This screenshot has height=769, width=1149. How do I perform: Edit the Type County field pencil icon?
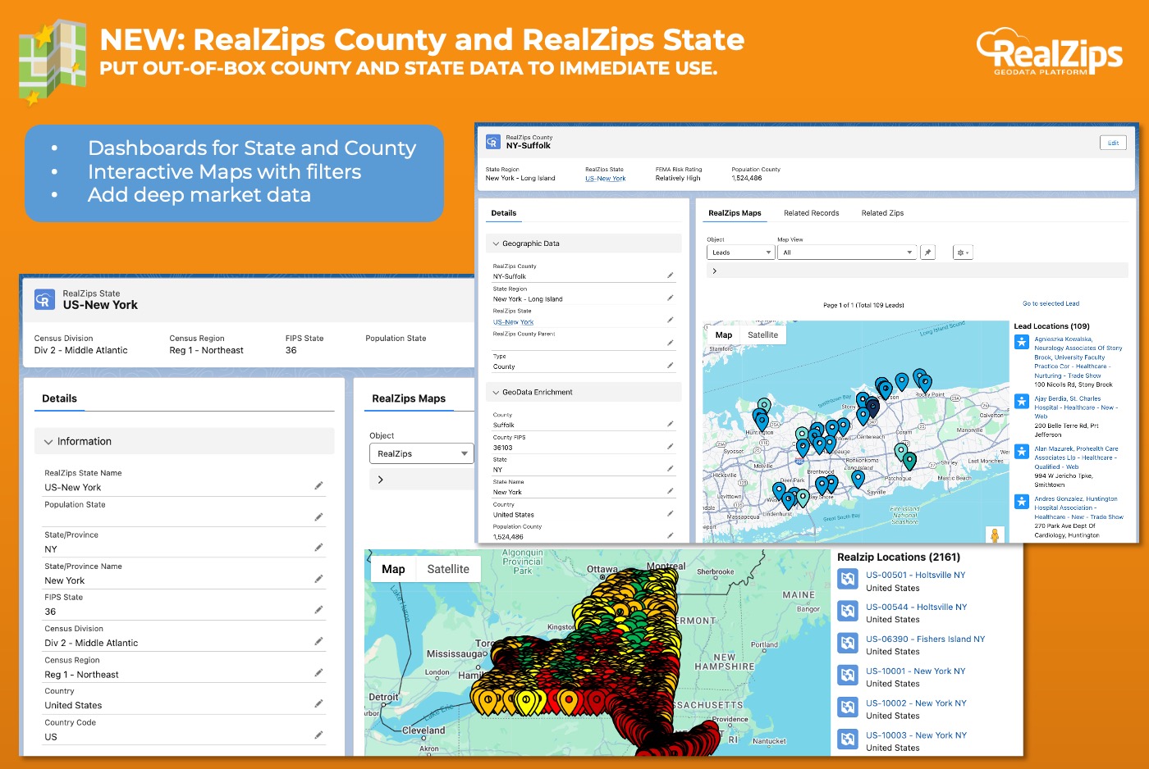click(x=671, y=366)
